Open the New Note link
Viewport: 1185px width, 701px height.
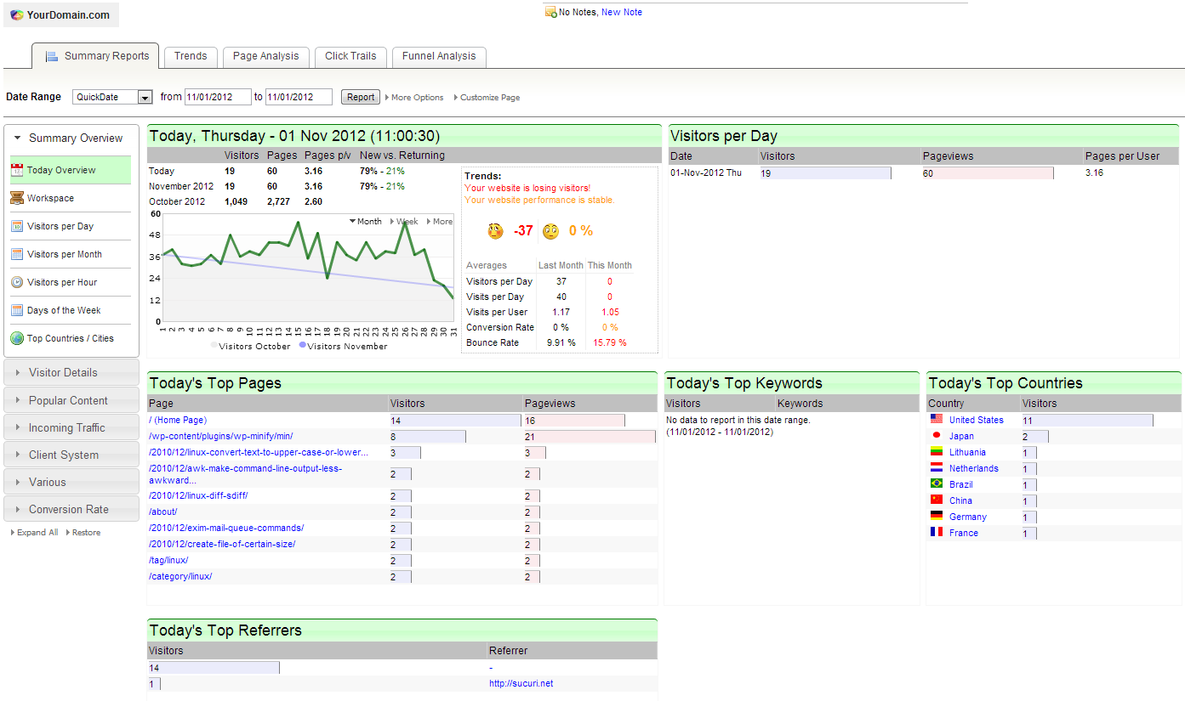[621, 12]
